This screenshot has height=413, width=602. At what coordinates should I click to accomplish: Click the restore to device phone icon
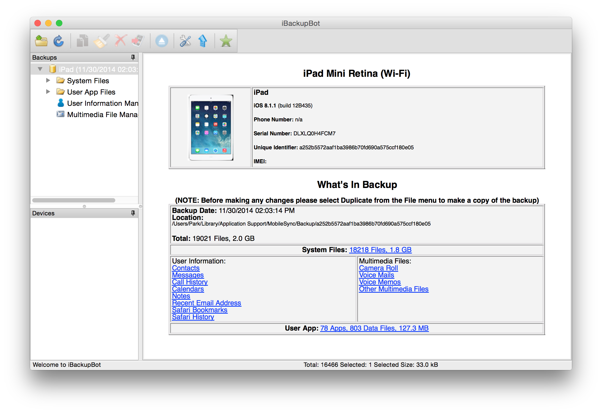click(x=138, y=41)
